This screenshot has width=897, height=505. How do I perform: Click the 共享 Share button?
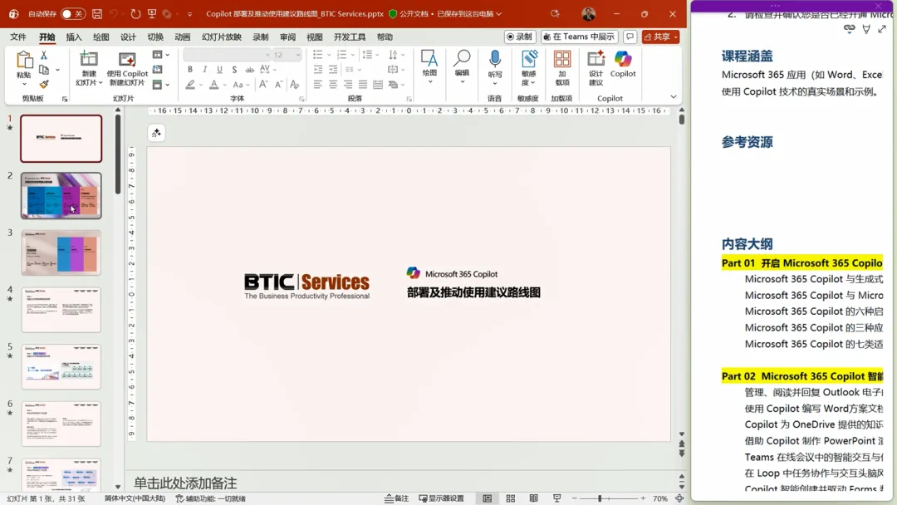tap(660, 37)
